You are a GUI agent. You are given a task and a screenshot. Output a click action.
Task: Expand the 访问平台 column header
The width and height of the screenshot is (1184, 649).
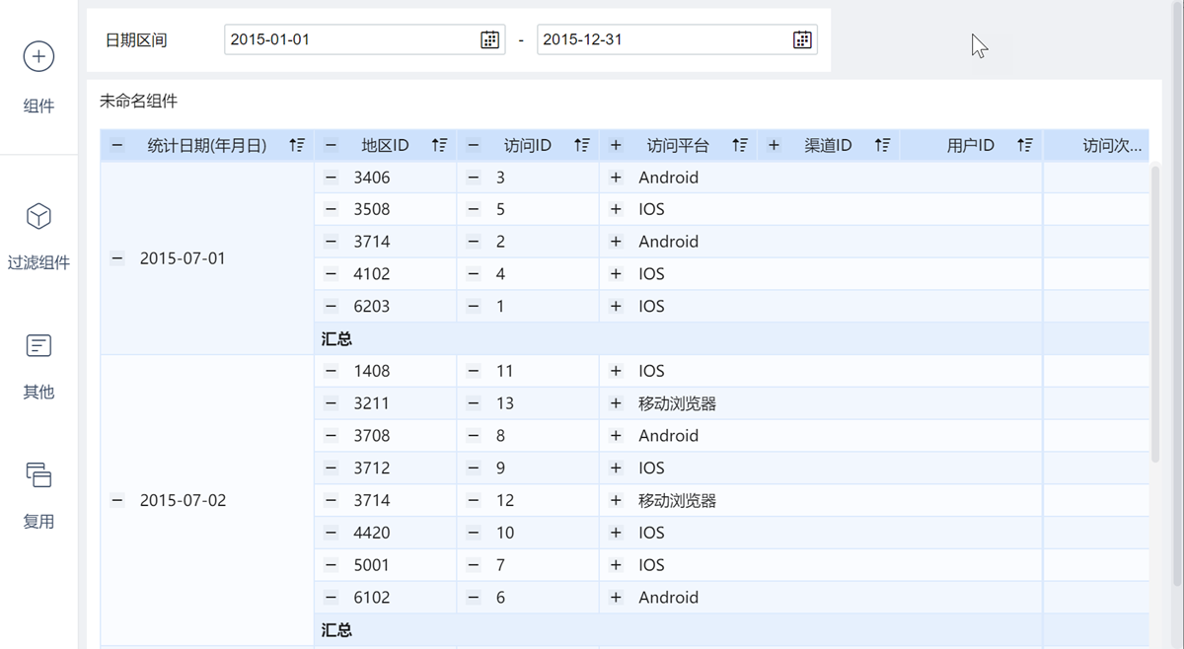click(x=616, y=145)
